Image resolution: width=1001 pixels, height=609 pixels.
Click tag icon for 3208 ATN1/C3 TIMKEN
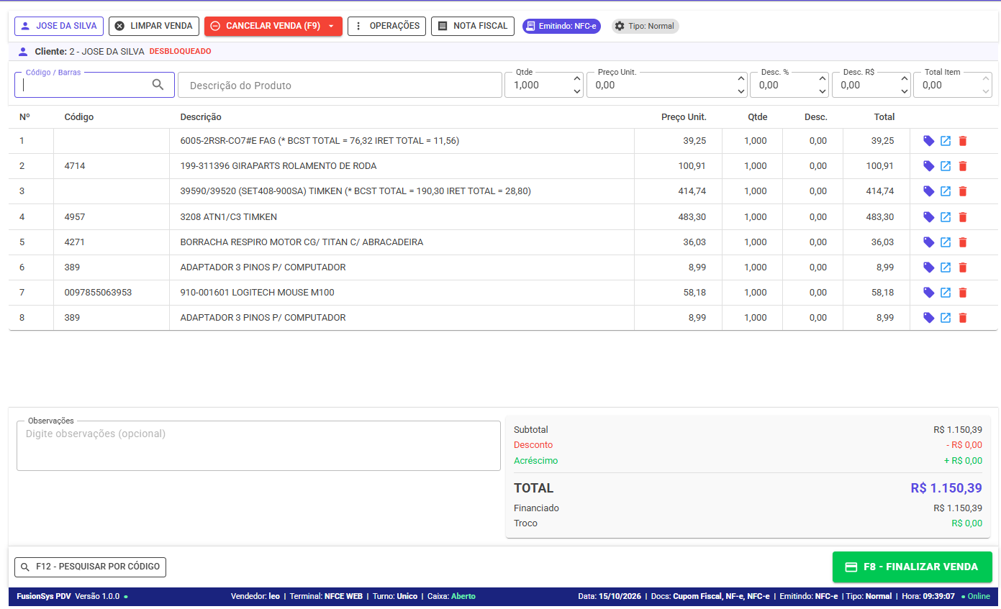pyautogui.click(x=929, y=217)
